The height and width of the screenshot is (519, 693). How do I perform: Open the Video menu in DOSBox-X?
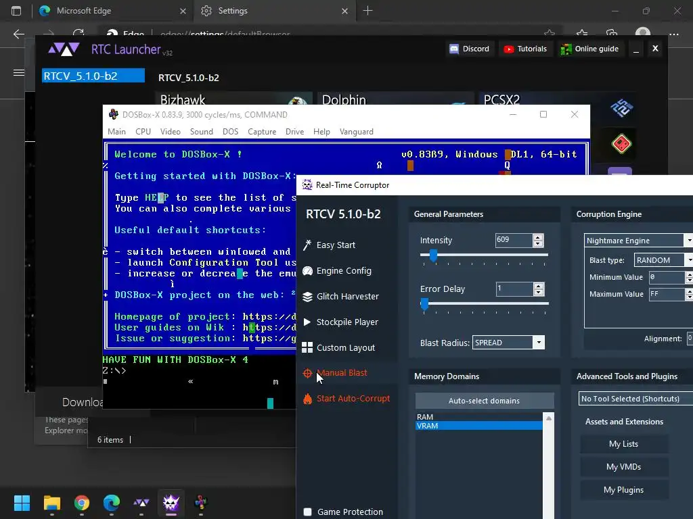170,132
